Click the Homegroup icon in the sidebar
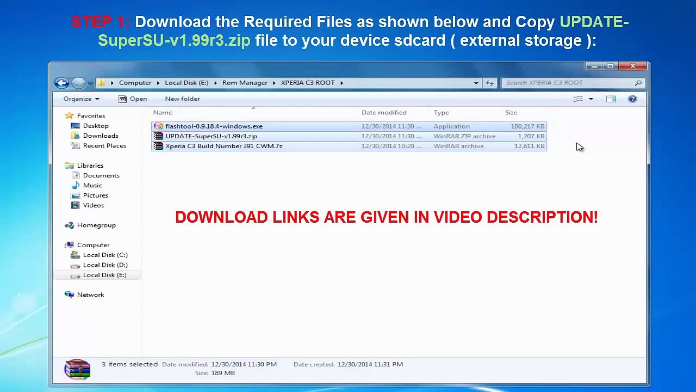Viewport: 696px width, 392px height. point(69,225)
